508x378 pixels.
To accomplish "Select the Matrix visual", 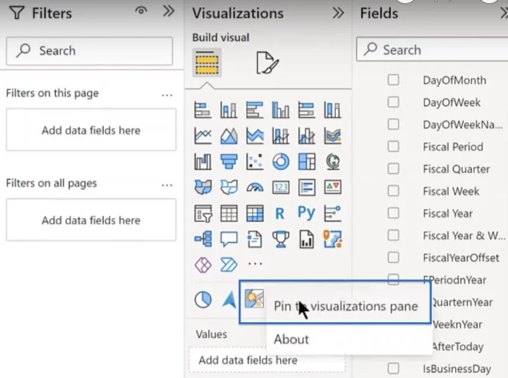I will [255, 213].
